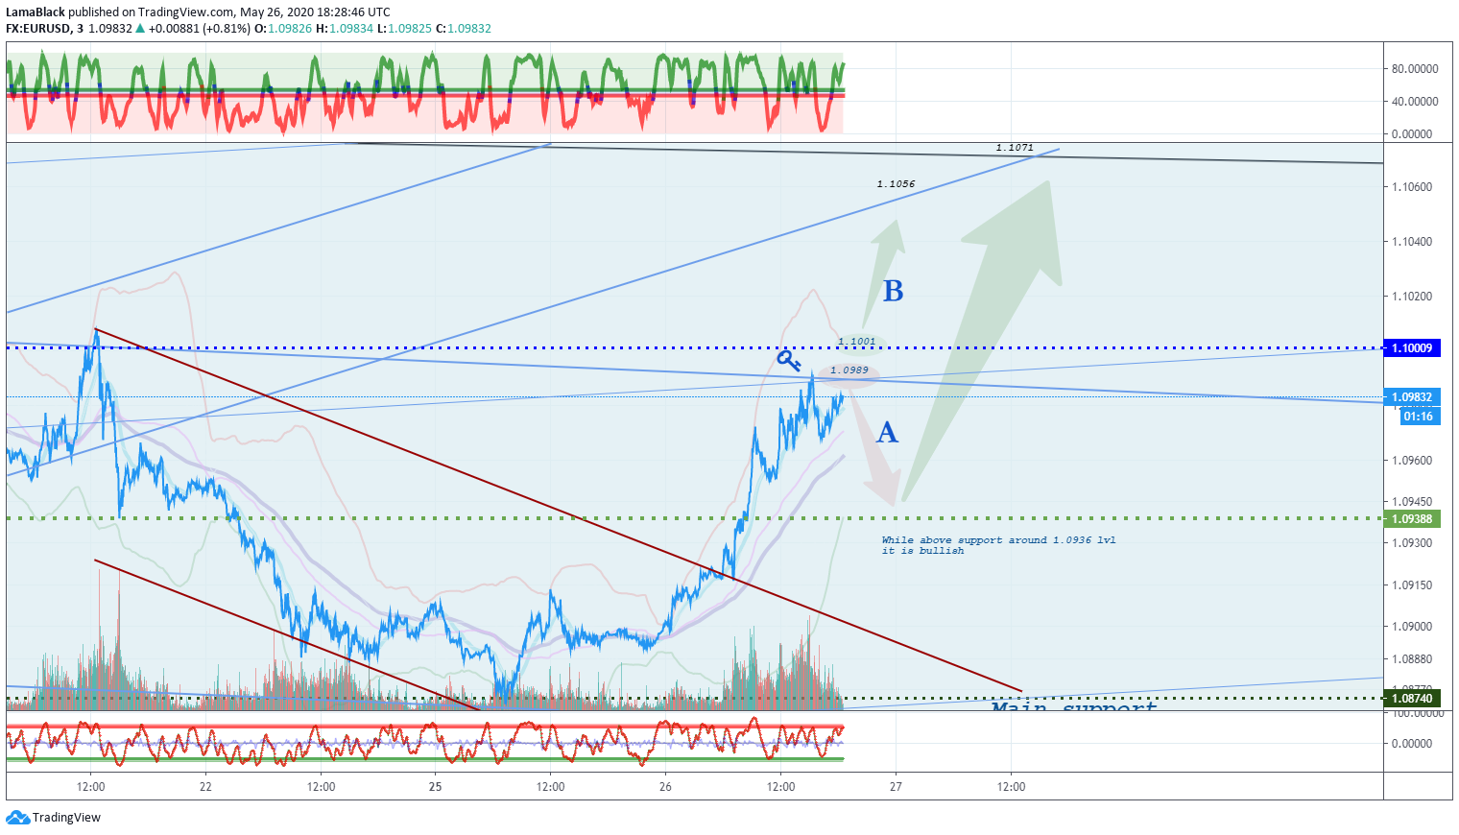Screen dimensions: 1459x835
Task: Click the green 1.09388 price label
Action: coord(1412,519)
